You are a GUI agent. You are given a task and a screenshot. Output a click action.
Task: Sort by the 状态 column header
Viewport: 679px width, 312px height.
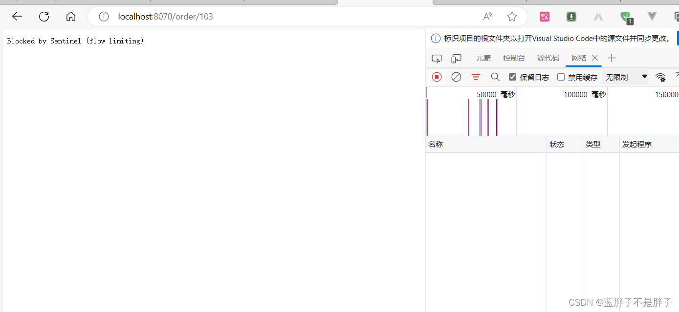tap(565, 145)
